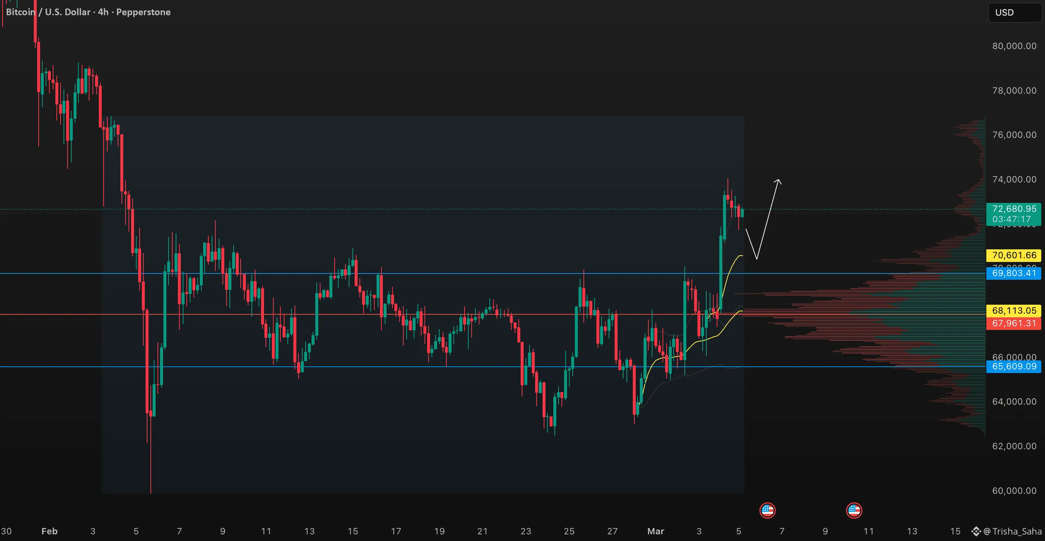Click the blue 69,803.41 price label
1045x541 pixels.
[x=1013, y=273]
